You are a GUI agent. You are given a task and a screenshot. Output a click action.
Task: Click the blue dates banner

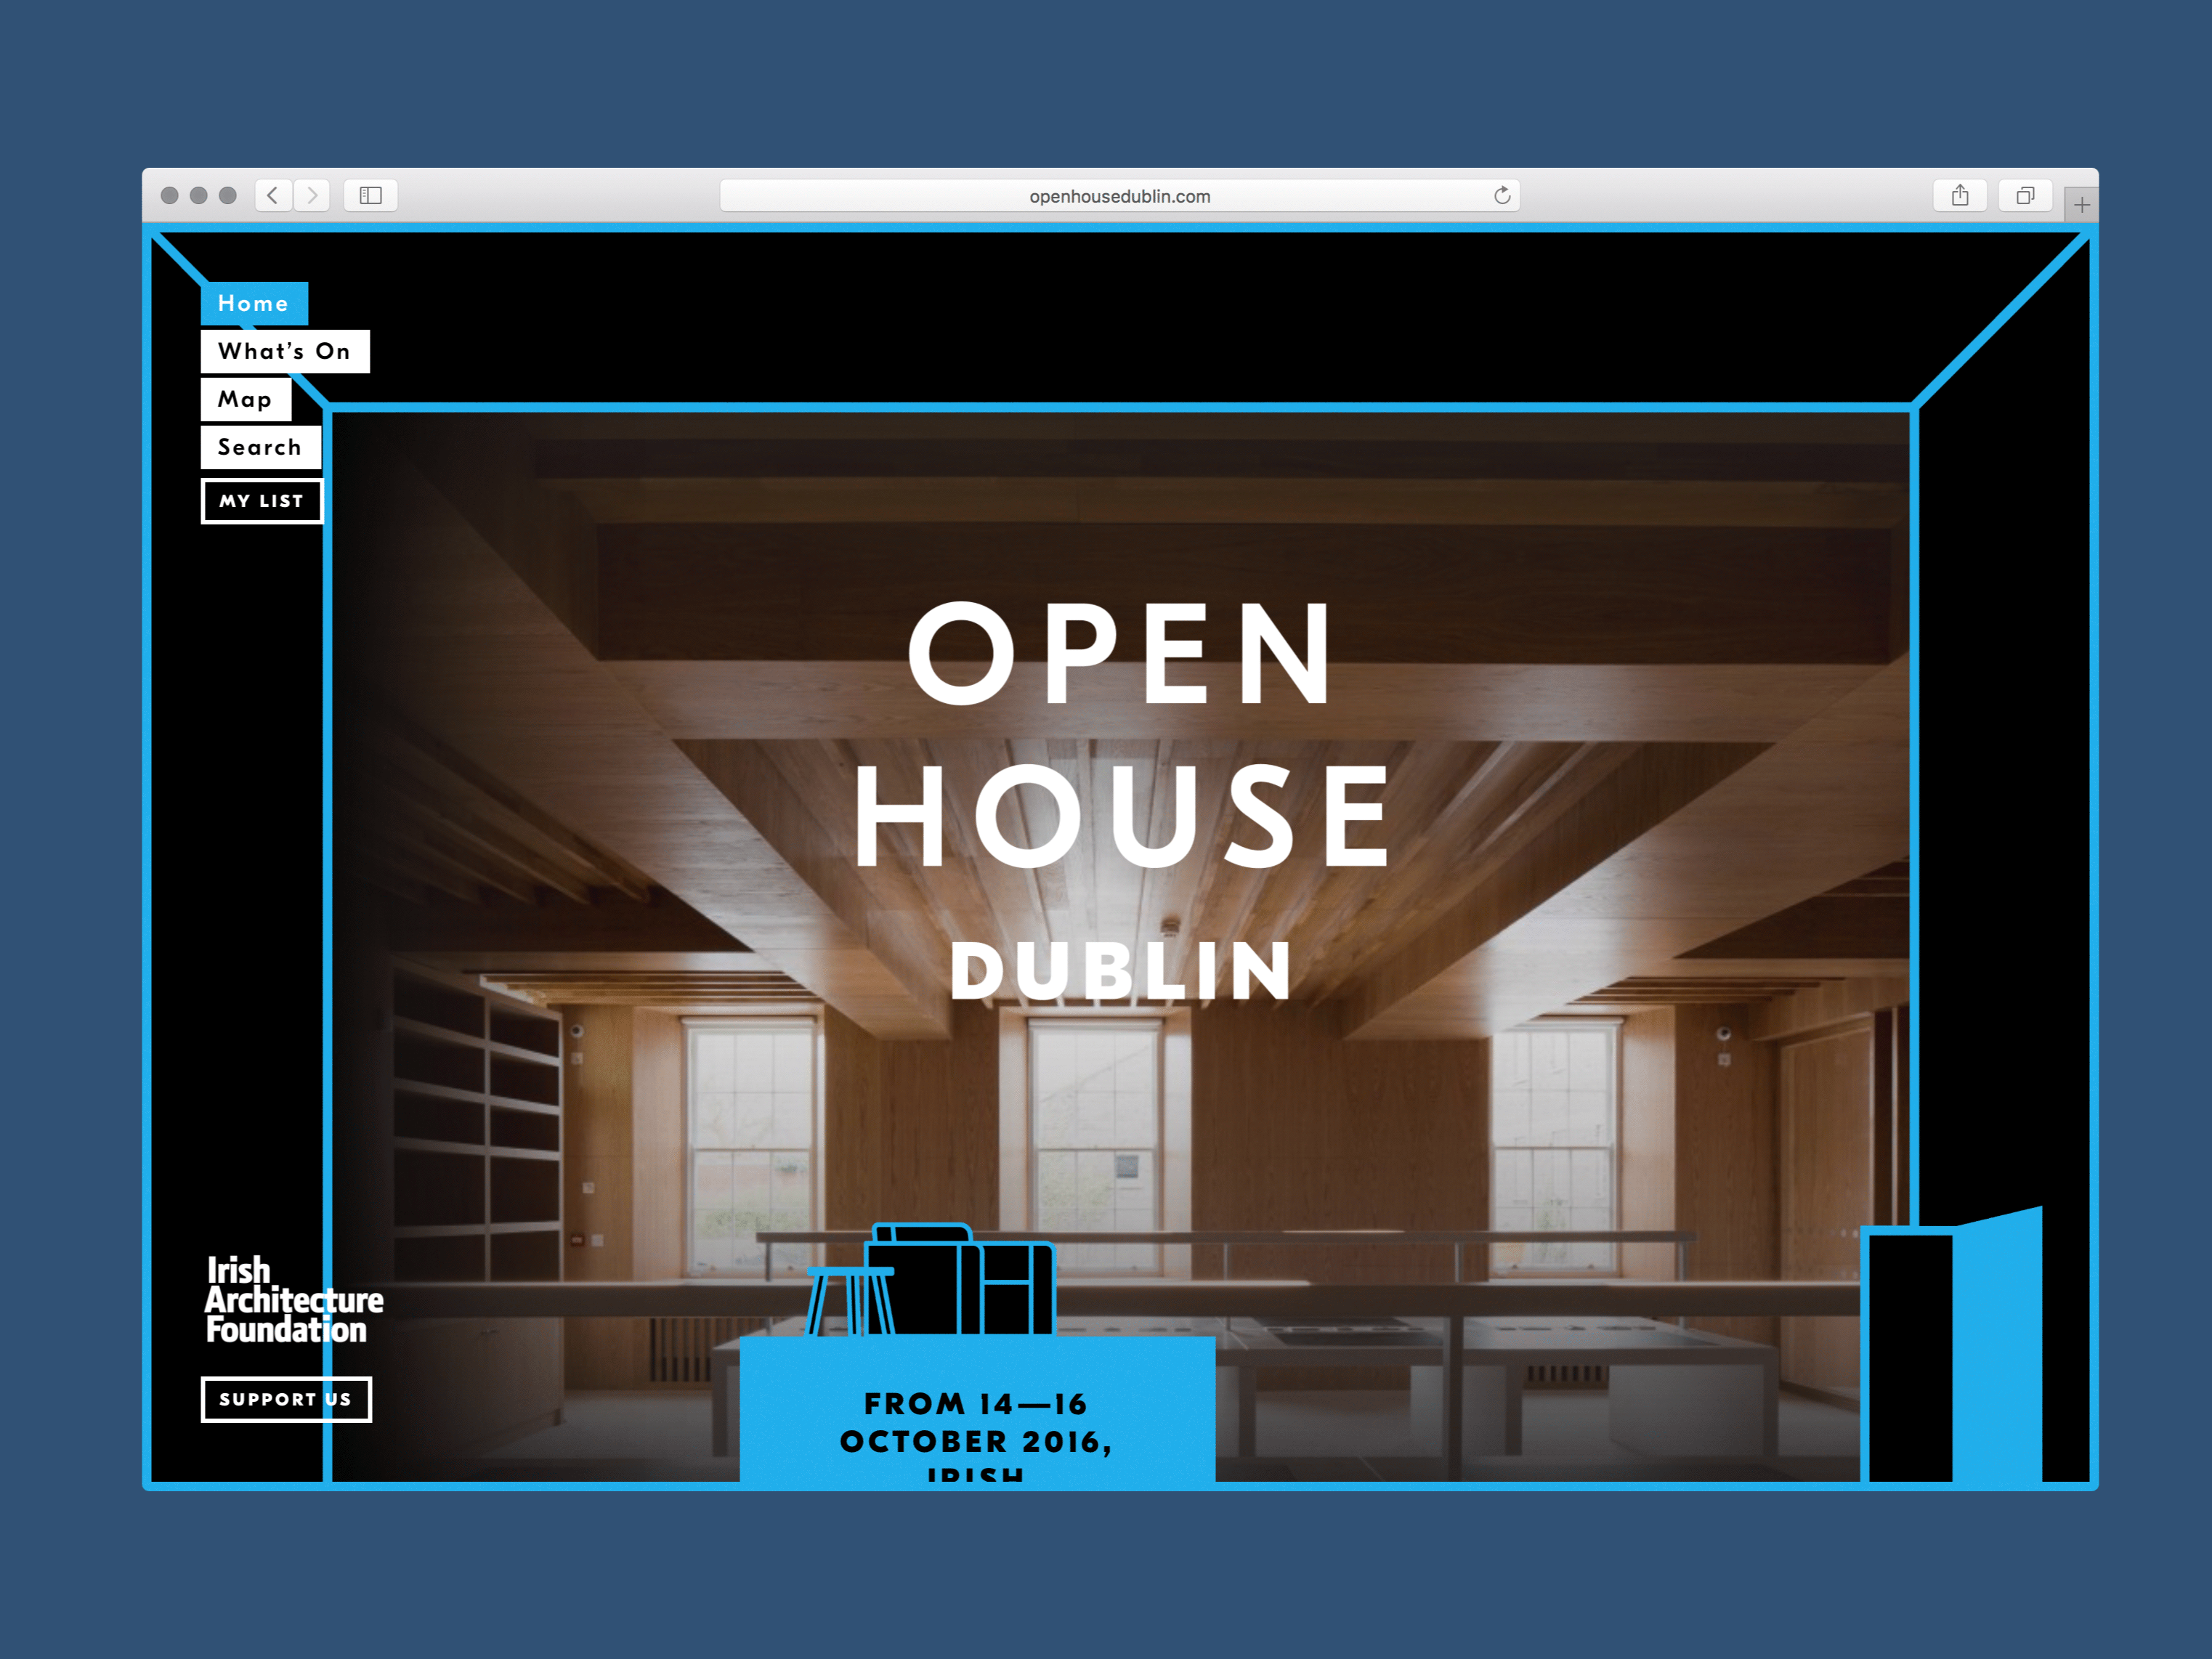977,1420
